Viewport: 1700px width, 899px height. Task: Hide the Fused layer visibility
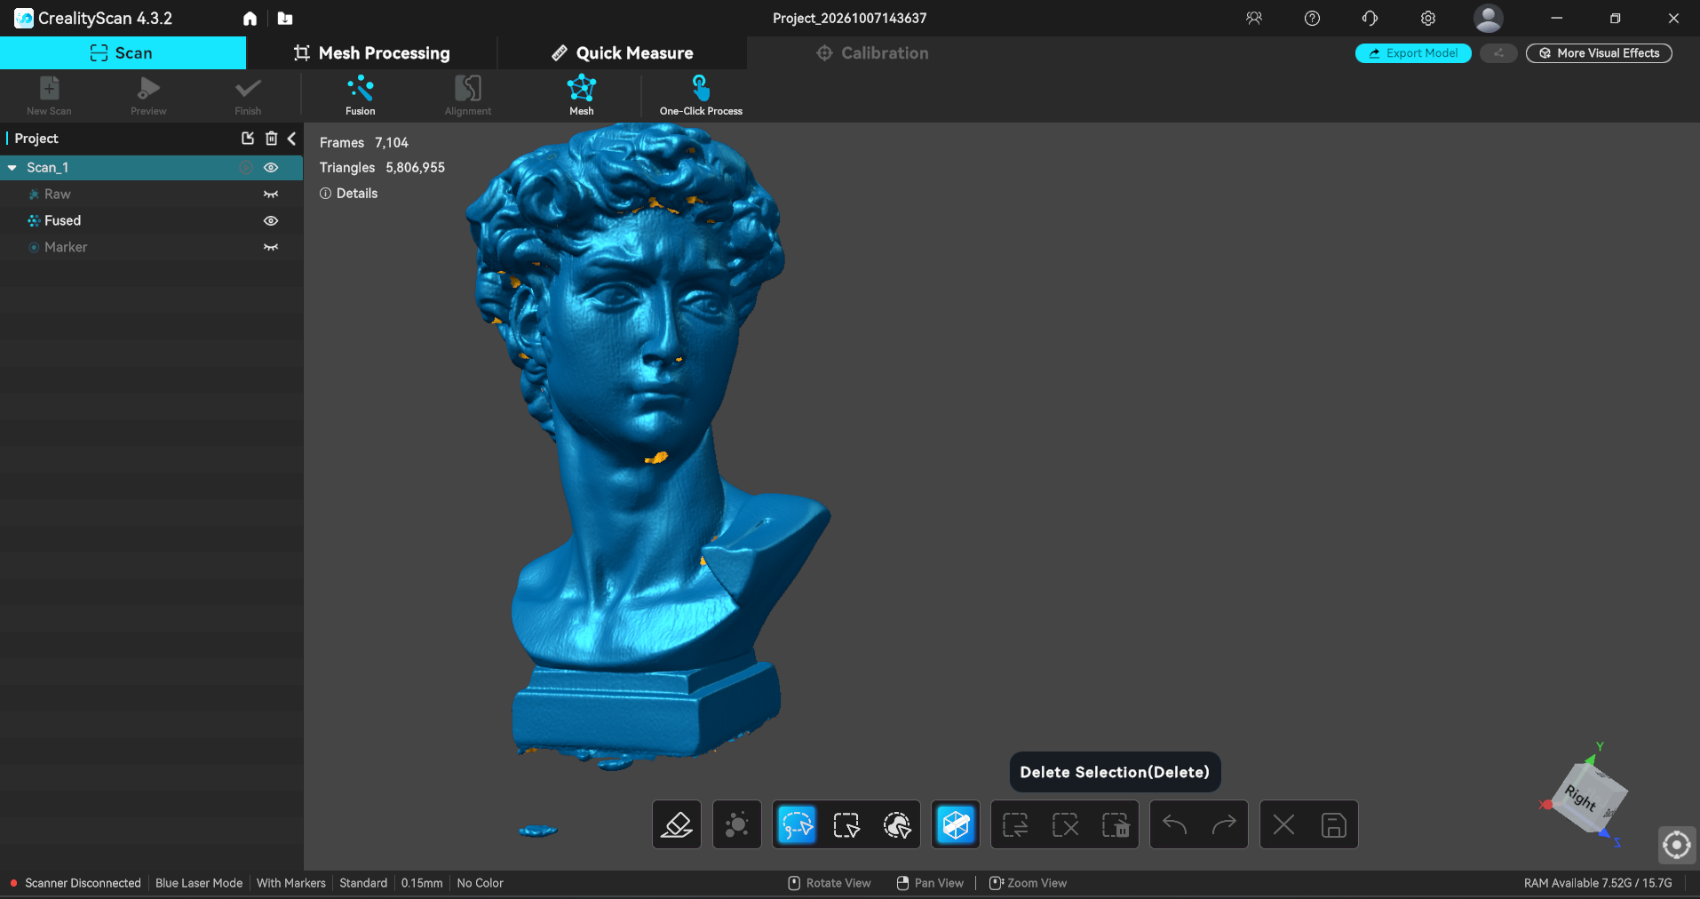pos(271,220)
